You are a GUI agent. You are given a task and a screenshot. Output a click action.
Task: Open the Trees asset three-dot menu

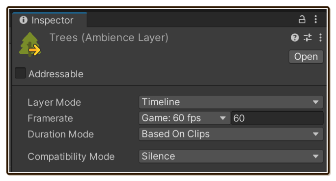[320, 38]
